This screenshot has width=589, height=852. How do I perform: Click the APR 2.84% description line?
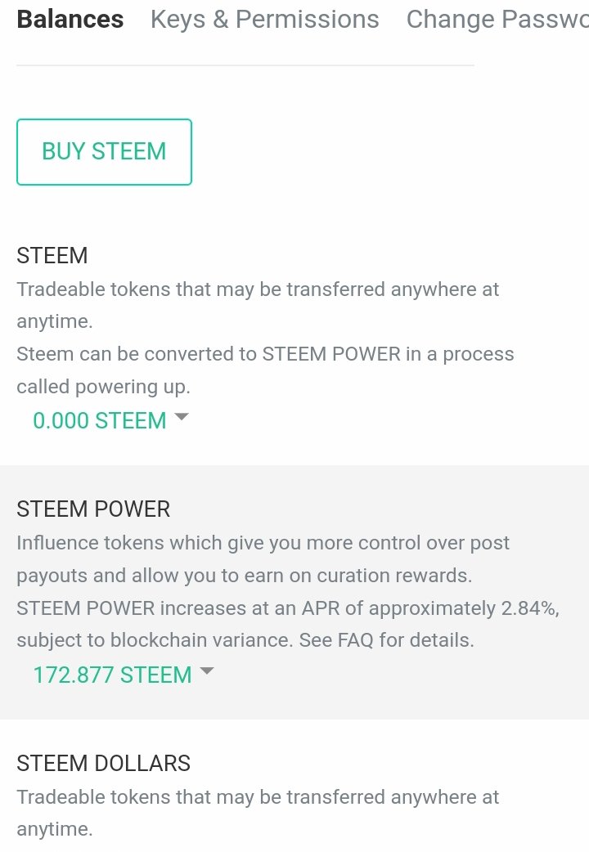click(287, 608)
